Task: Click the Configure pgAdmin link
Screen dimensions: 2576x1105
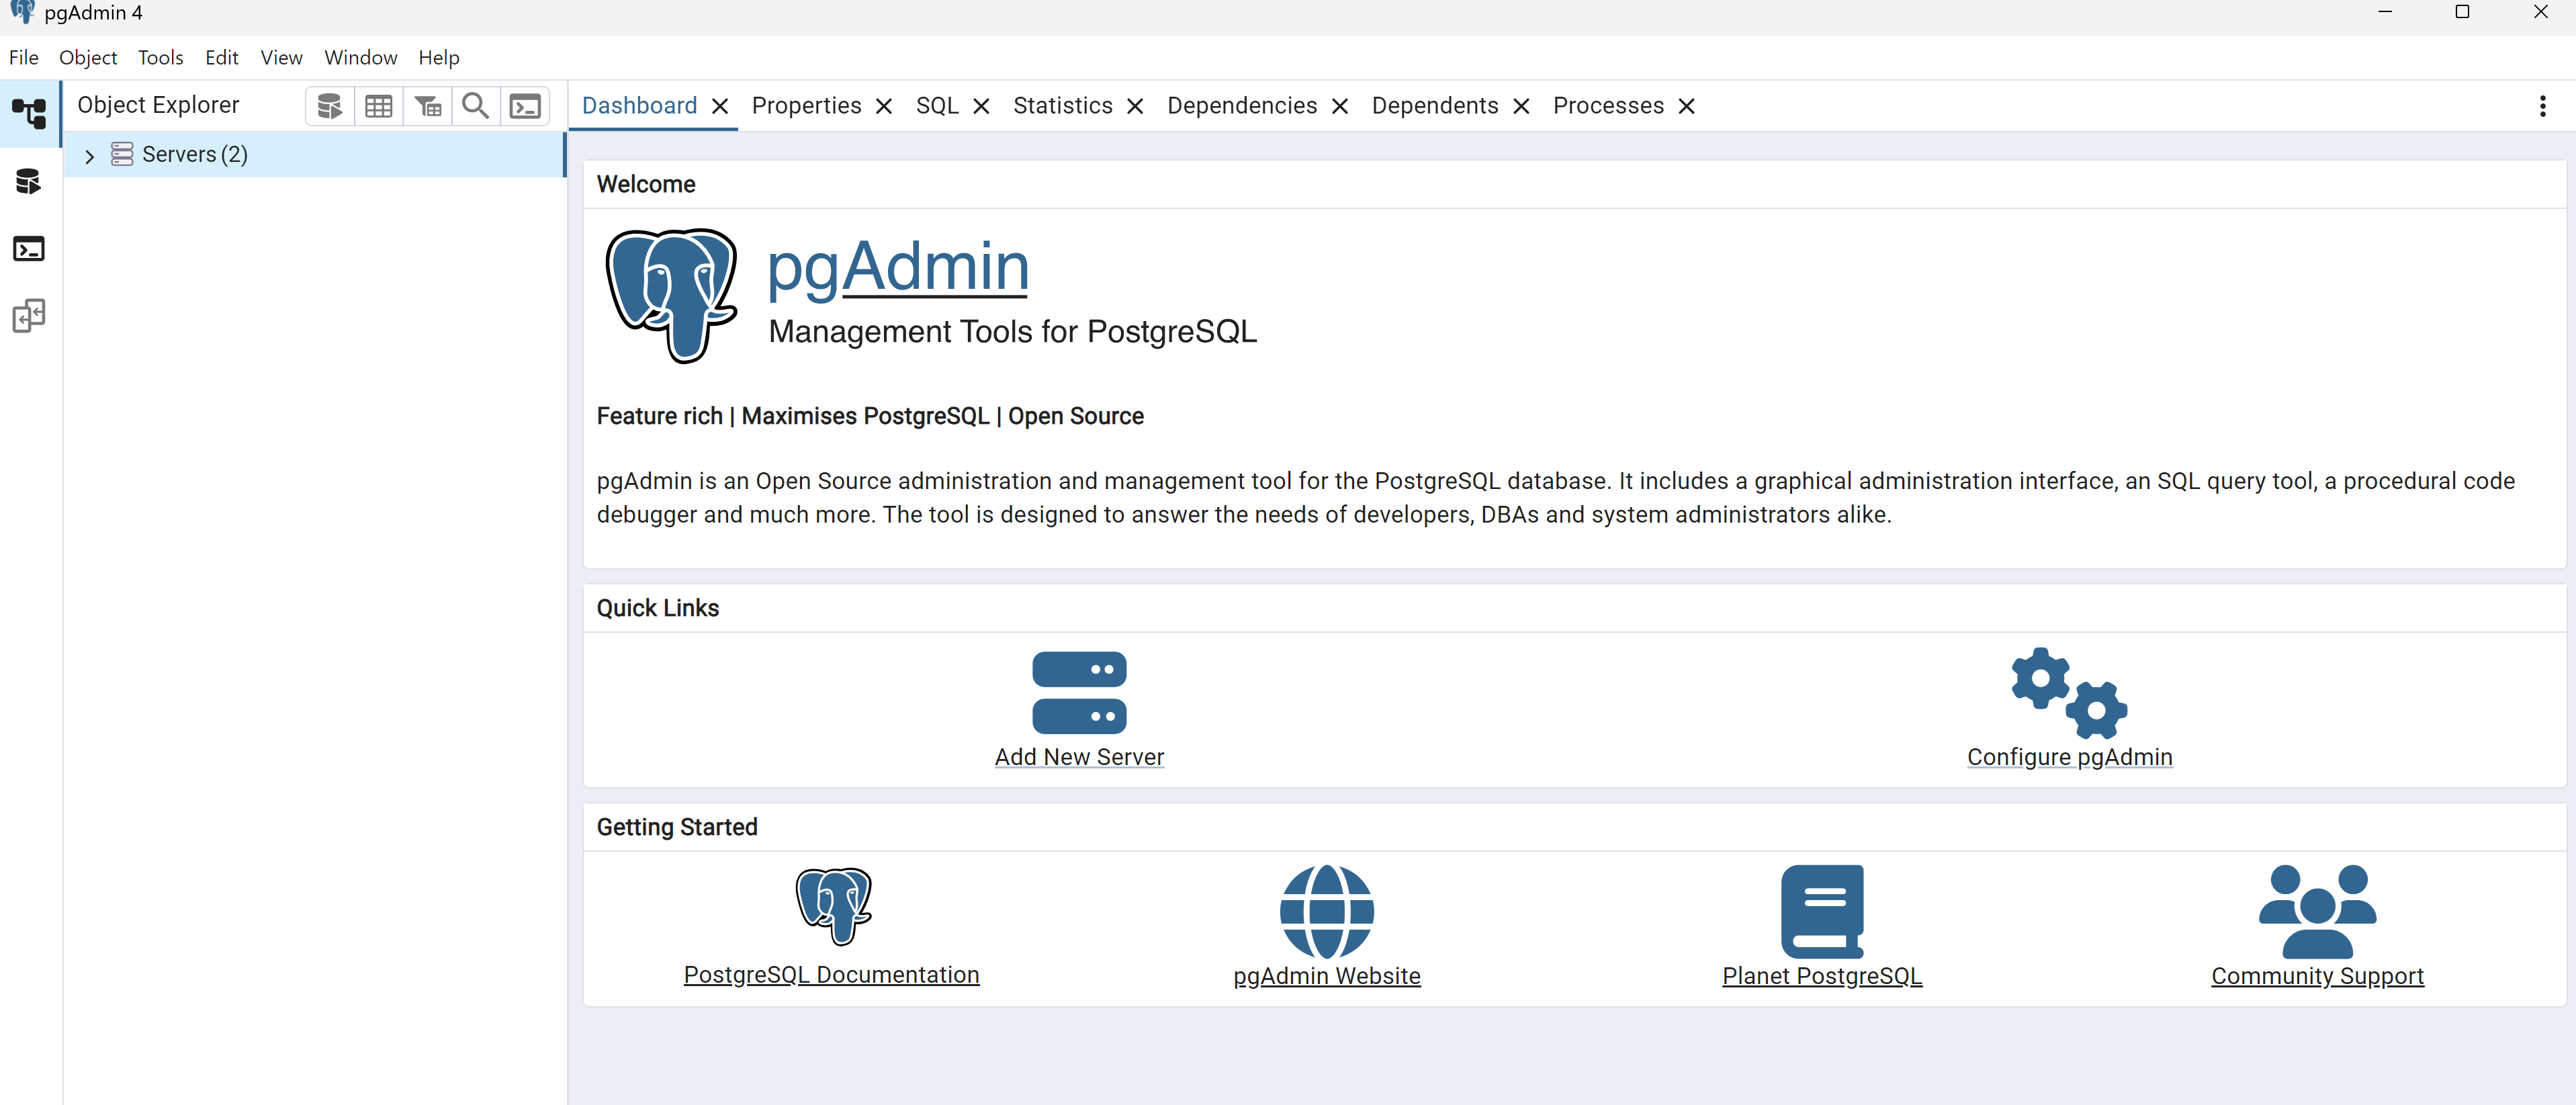Action: pyautogui.click(x=2069, y=757)
